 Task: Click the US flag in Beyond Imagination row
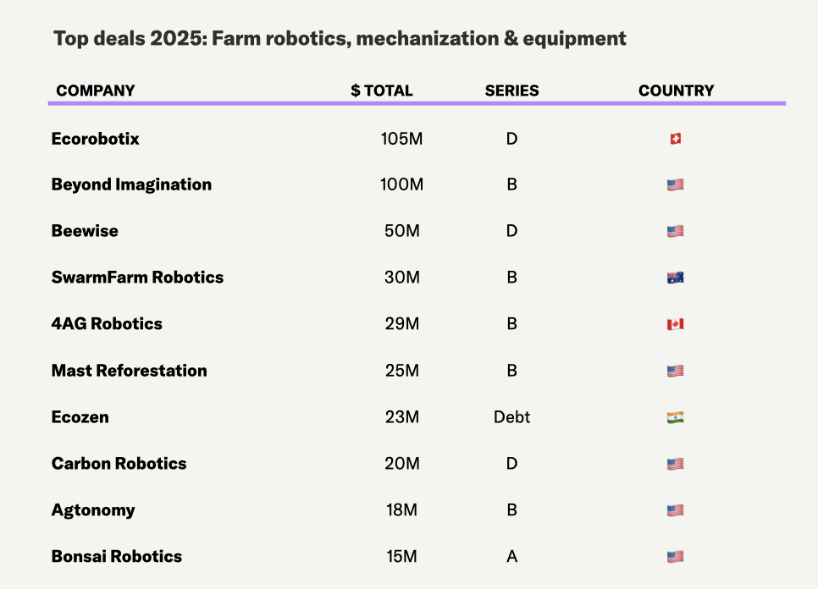(675, 184)
